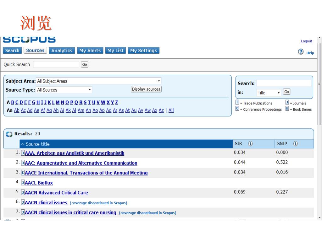Open the search-in Title dropdown
This screenshot has width=322, height=241.
[x=269, y=93]
